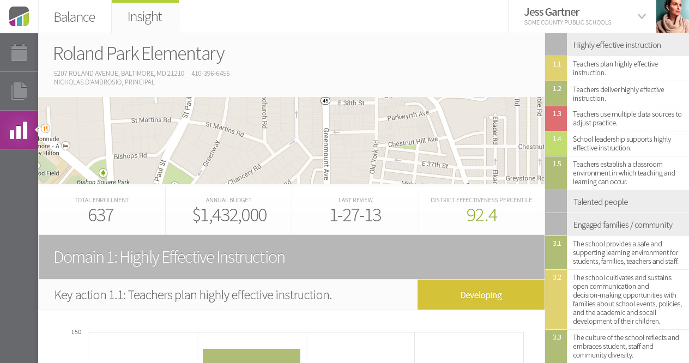Collapse the Highly effective instruction section
The height and width of the screenshot is (363, 689).
coord(617,45)
